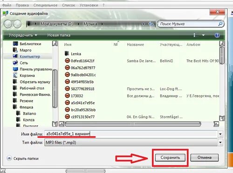Screen dimensions: 233x173
Task: Click the bc20a95265bb file icon
Action: pyautogui.click(x=67, y=110)
